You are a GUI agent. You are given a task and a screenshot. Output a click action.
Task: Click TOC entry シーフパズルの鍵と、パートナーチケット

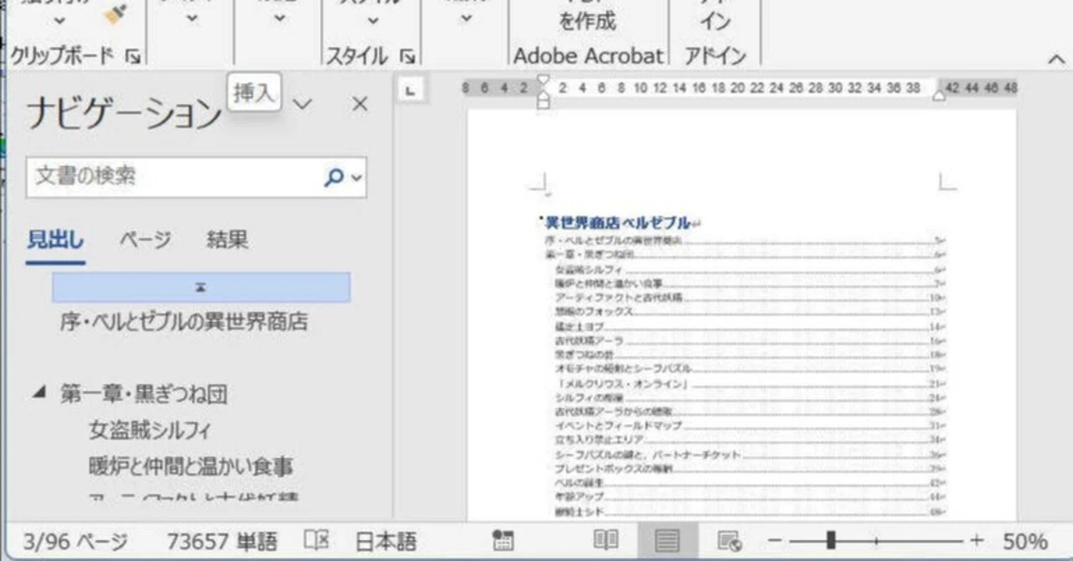648,455
